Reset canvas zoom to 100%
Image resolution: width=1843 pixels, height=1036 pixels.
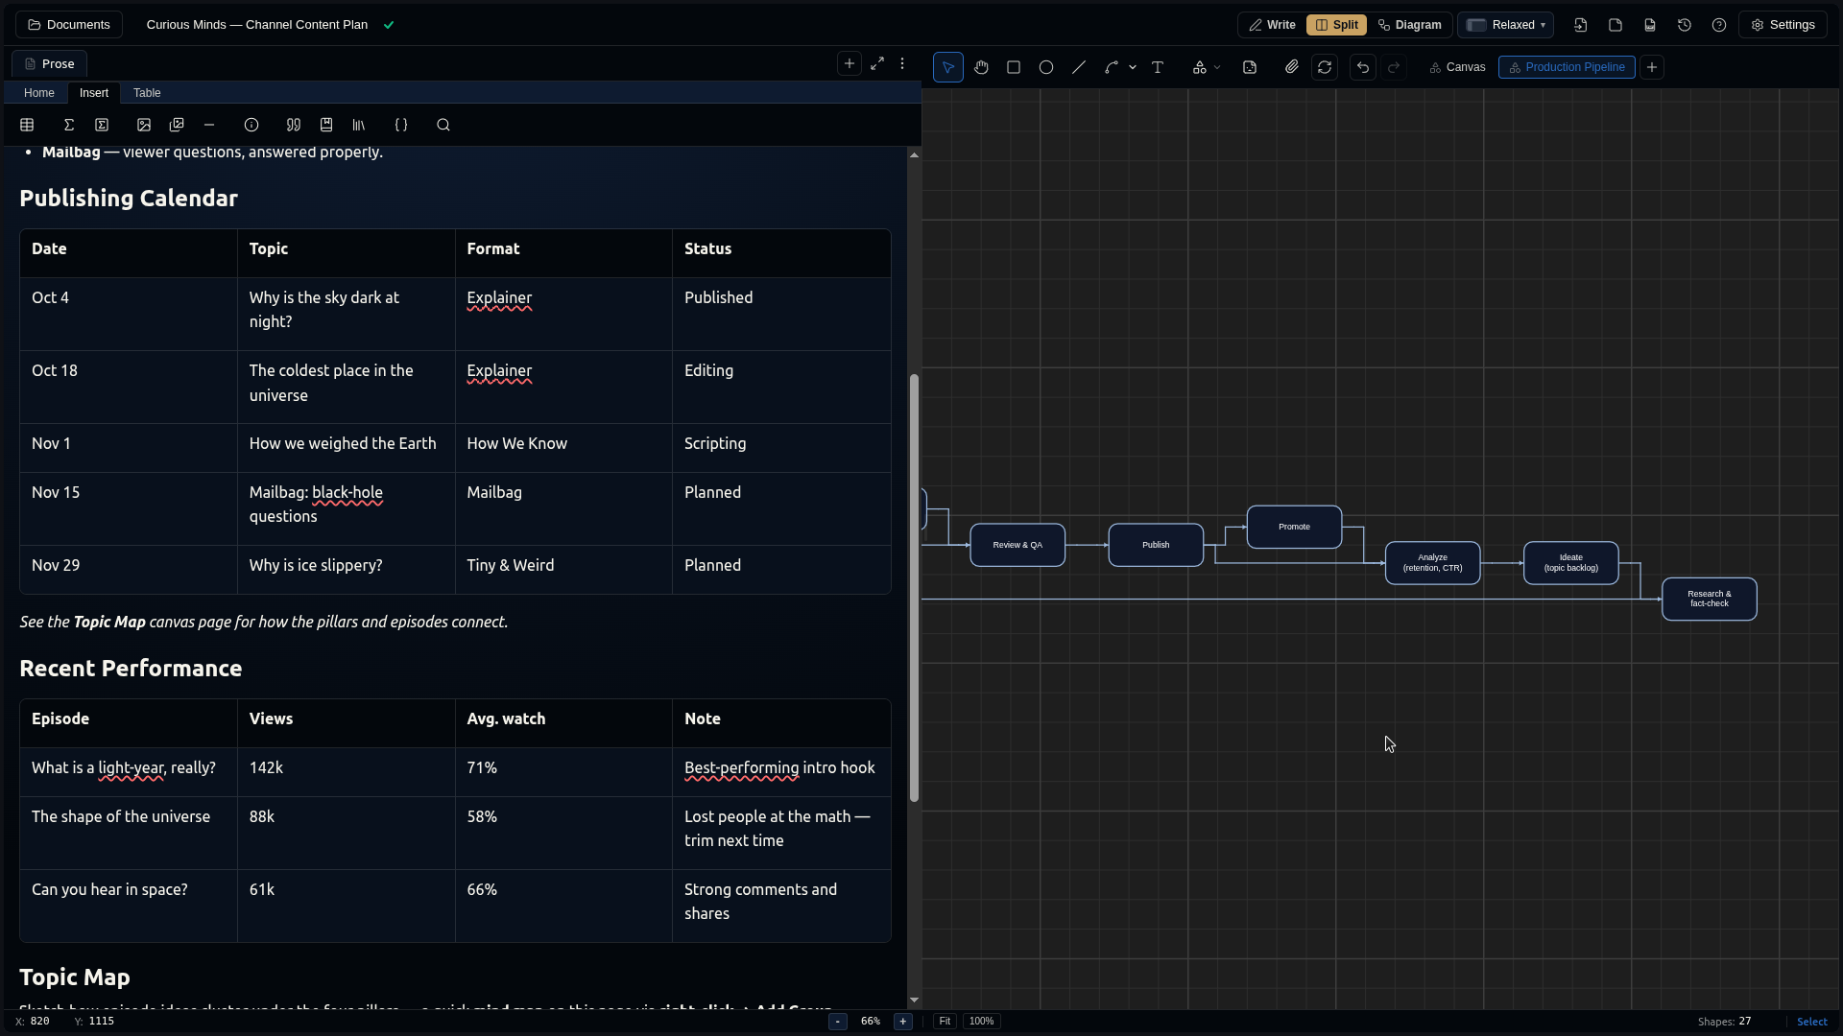981,1022
